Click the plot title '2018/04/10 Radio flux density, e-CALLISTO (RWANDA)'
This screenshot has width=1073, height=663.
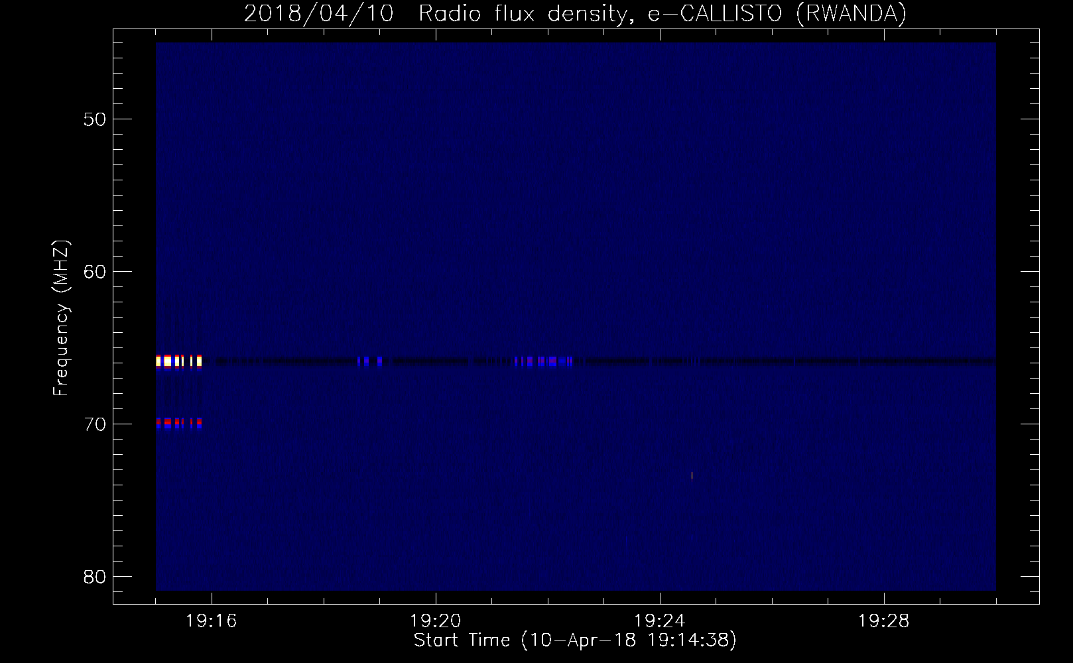[575, 13]
